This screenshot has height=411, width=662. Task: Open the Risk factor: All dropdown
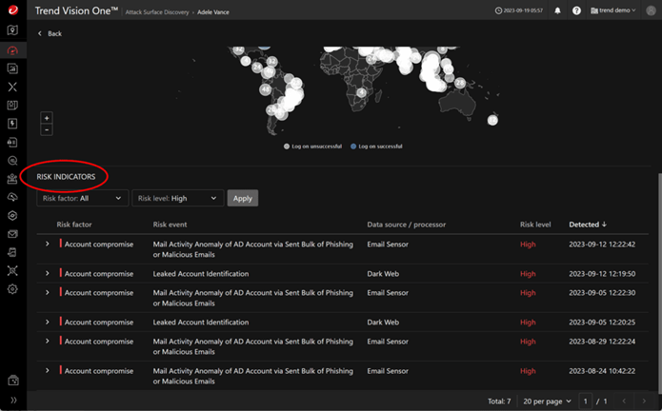pyautogui.click(x=82, y=198)
